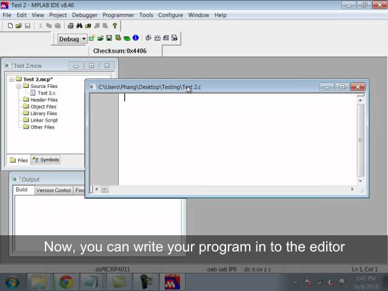Viewport: 388px width, 291px height.
Task: Click the editor horizontal scrollbar left arrow
Action: [96, 189]
